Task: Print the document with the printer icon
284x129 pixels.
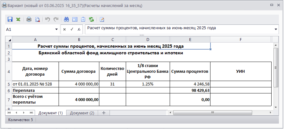Action: (29, 19)
